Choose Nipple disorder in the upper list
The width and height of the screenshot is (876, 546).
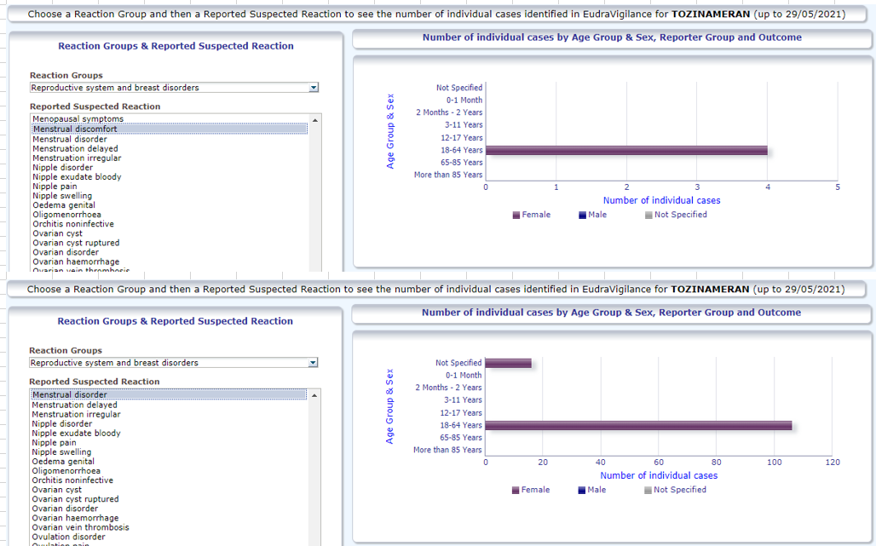[x=62, y=168]
